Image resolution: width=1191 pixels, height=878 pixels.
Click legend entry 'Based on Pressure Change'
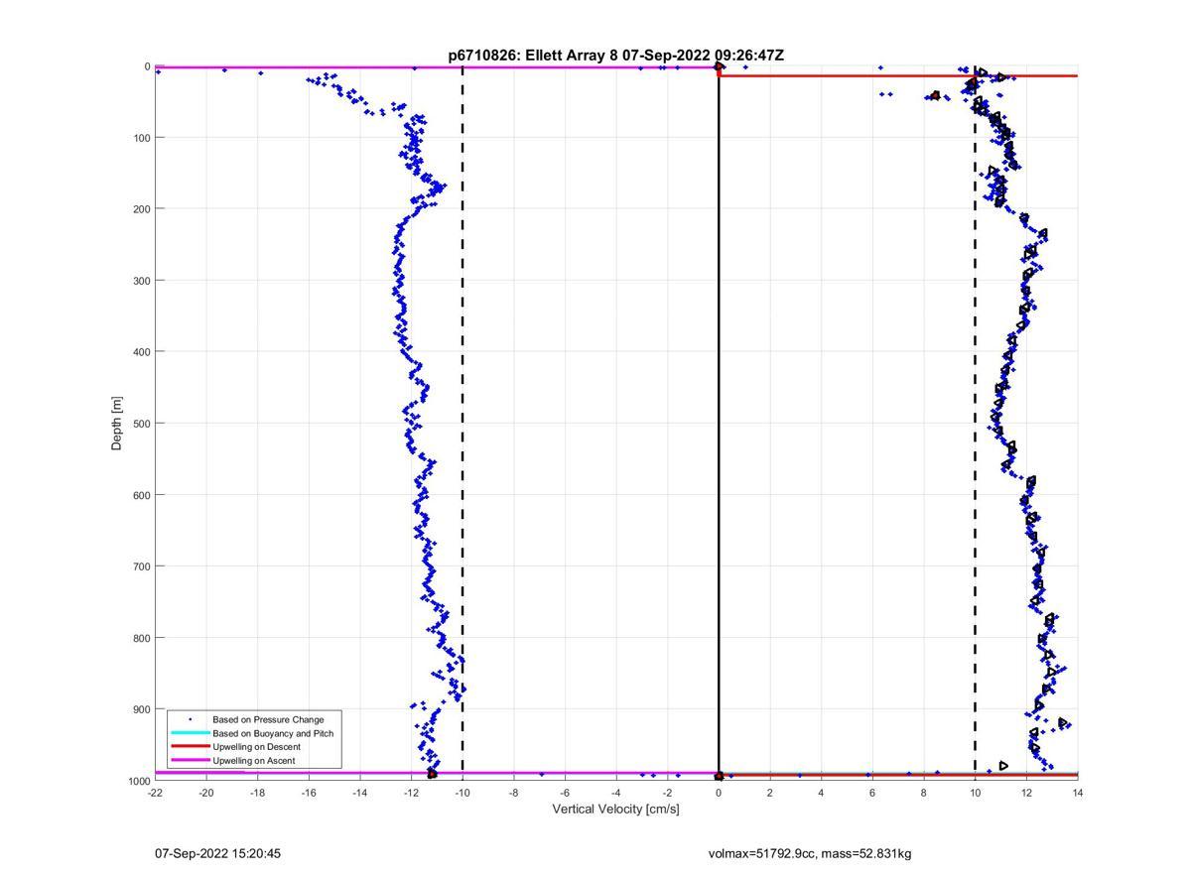click(268, 719)
